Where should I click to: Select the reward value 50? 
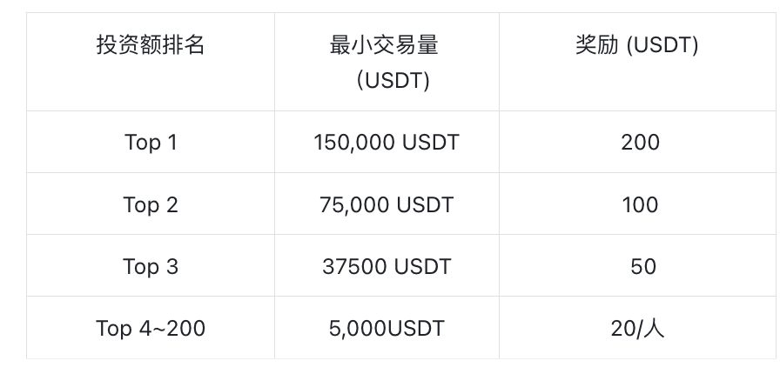642,266
